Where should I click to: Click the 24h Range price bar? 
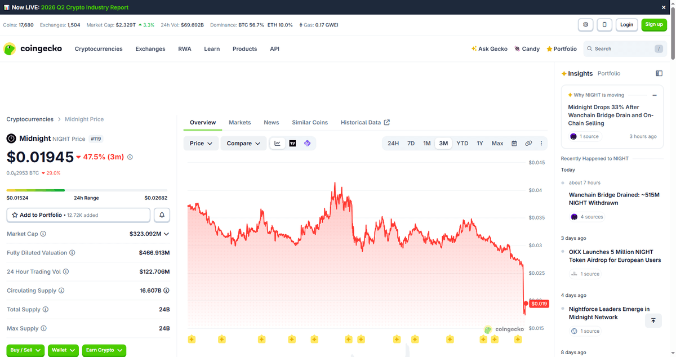[x=88, y=190]
